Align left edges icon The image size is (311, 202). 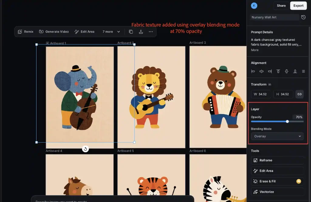click(x=253, y=71)
